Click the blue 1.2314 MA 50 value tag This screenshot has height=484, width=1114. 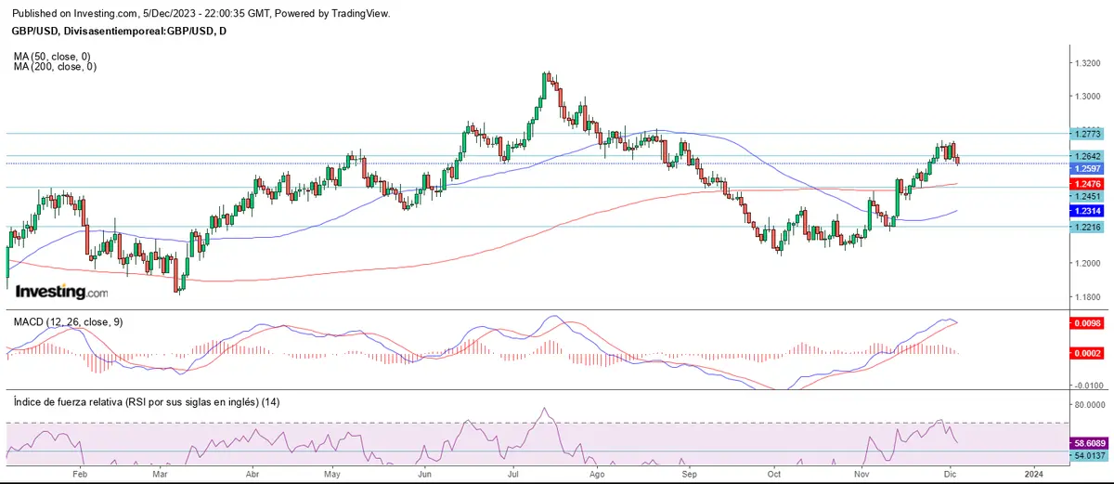[x=1085, y=212]
